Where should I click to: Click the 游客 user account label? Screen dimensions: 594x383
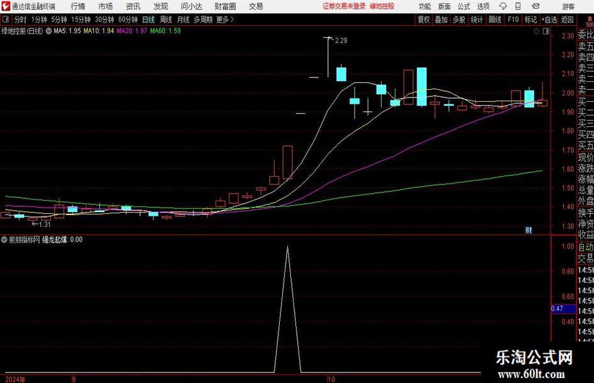click(x=568, y=6)
